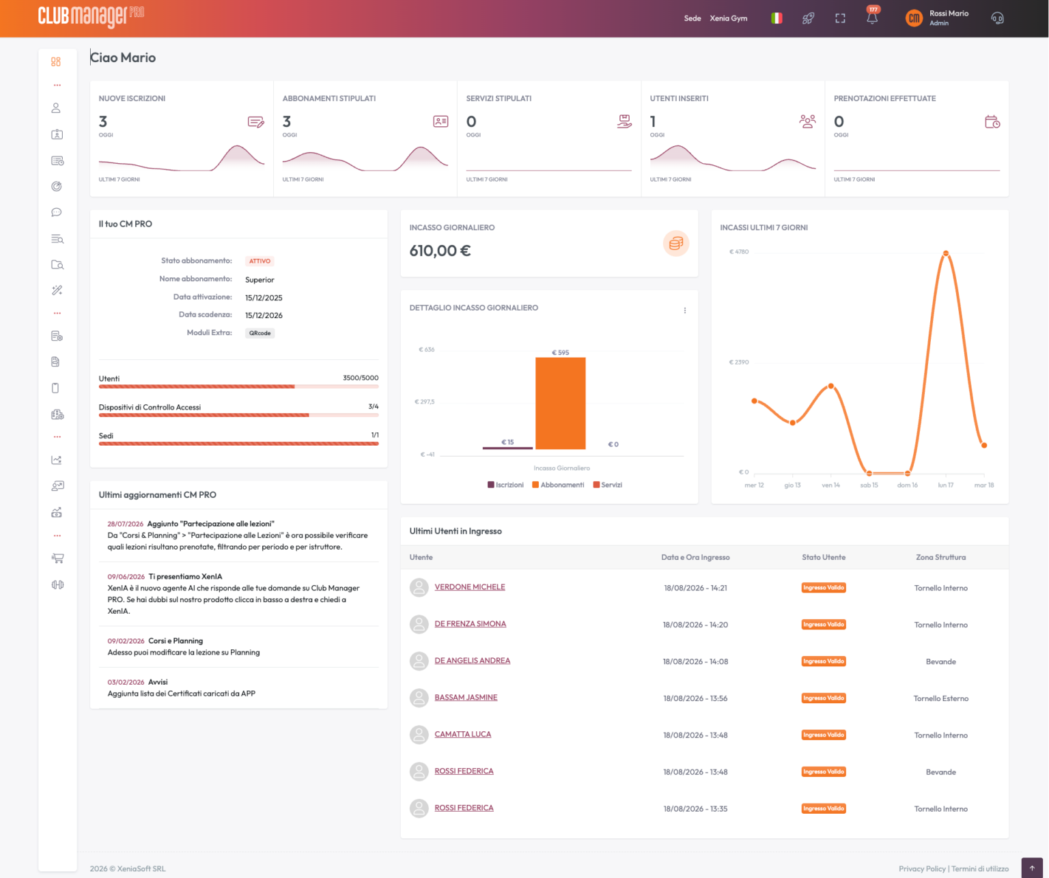Open ROSSI FEDERICA link at 13:35
1049x878 pixels.
464,808
